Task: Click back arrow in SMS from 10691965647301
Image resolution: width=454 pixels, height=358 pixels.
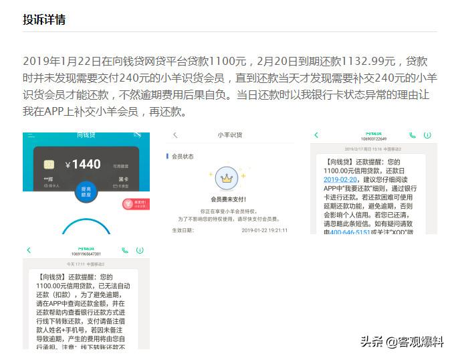Action: [x=29, y=250]
